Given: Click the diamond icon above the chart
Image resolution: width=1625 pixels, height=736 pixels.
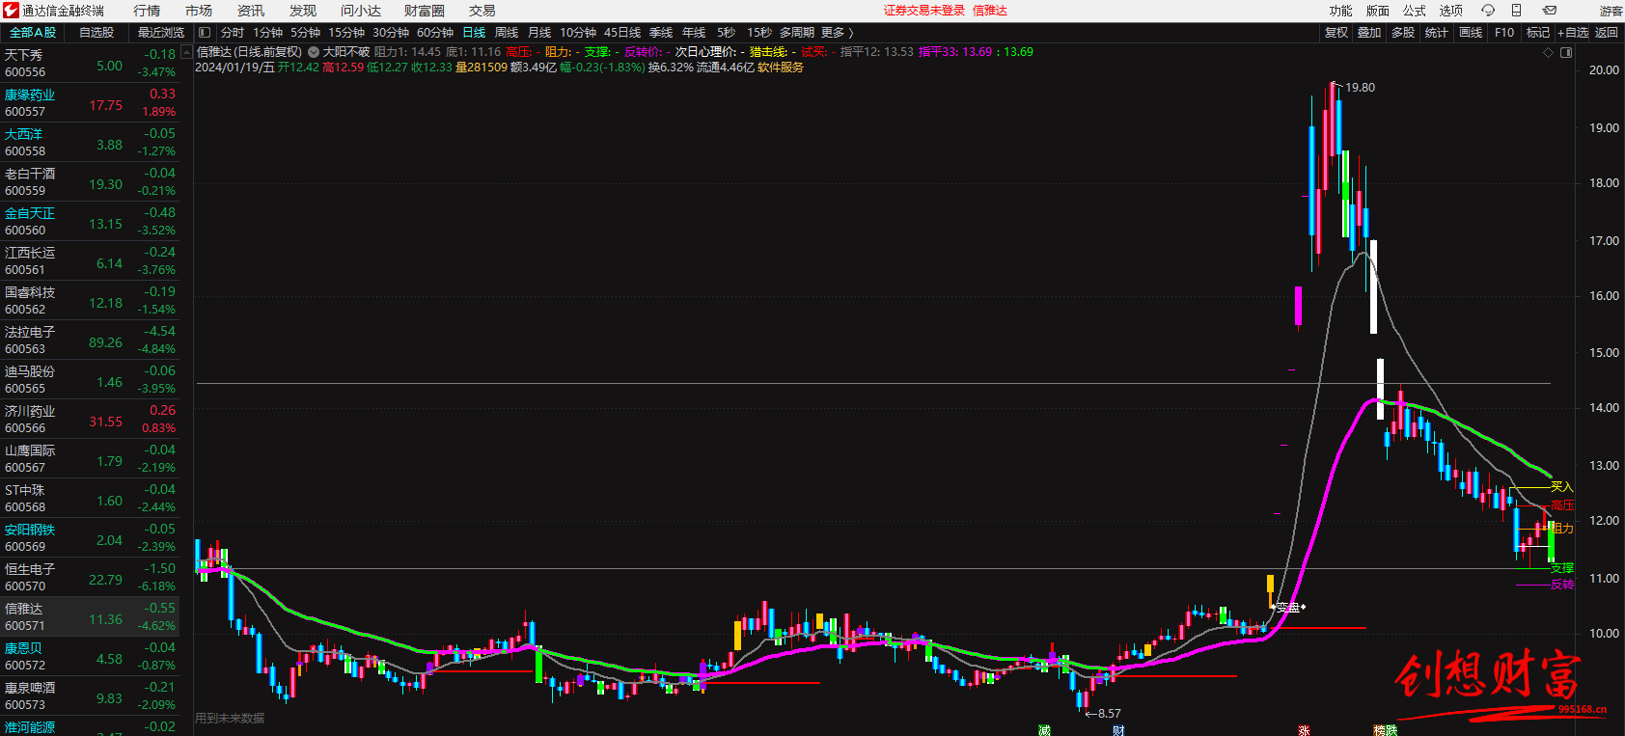Looking at the screenshot, I should [x=1549, y=53].
